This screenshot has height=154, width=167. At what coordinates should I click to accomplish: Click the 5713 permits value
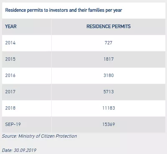pyautogui.click(x=109, y=92)
